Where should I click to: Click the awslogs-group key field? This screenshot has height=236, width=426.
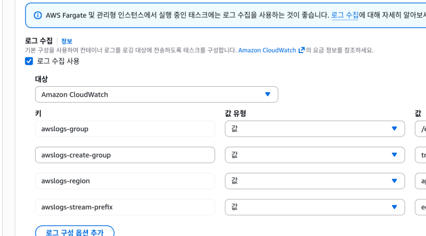click(125, 129)
